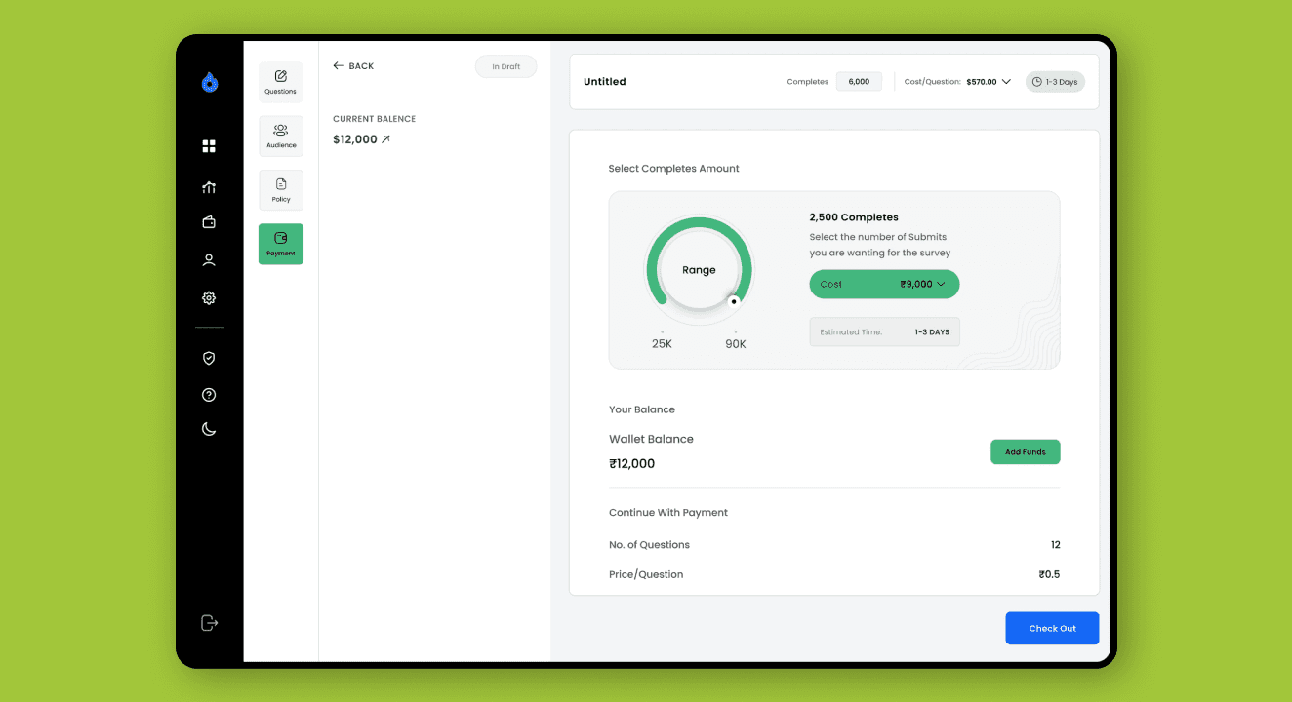Viewport: 1292px width, 702px height.
Task: Open the Cost ₹9,000 dropdown
Action: click(x=884, y=284)
